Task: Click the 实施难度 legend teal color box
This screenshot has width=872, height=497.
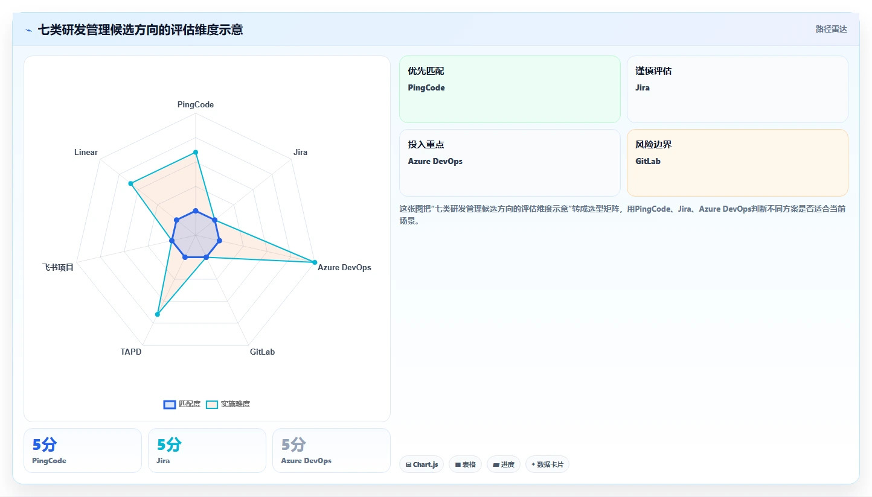Action: click(x=212, y=404)
